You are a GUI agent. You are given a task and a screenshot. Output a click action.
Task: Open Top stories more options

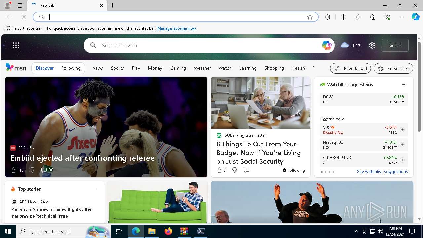pos(94,189)
